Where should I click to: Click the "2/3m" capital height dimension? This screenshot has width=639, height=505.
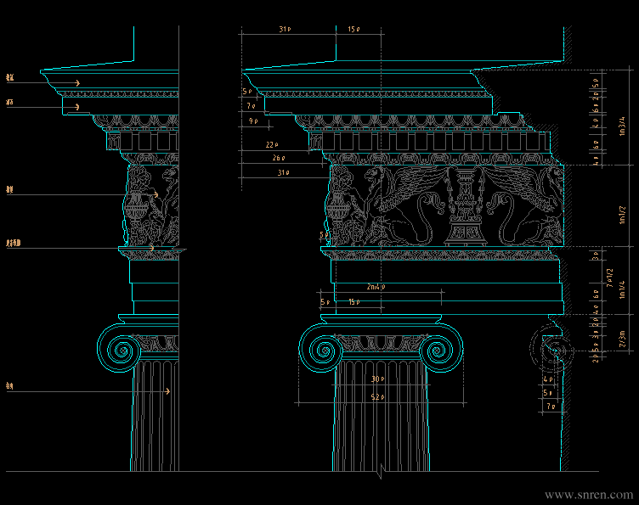(x=622, y=339)
